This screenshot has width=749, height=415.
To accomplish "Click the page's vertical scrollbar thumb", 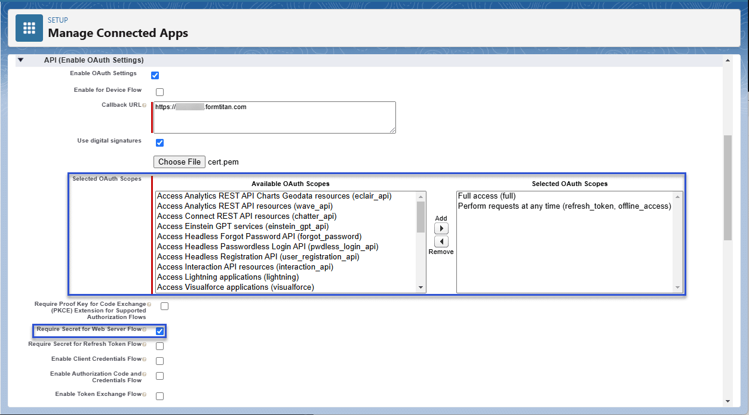I will [727, 187].
